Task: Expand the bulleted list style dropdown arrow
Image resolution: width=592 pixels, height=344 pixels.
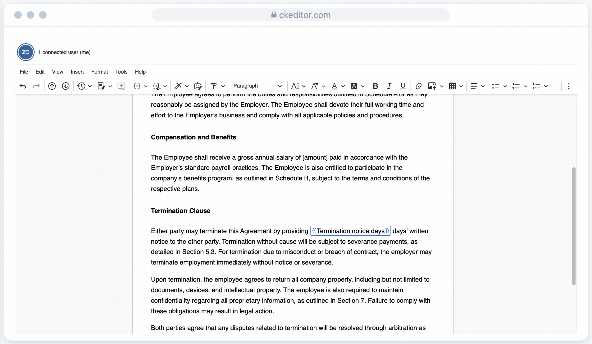Action: 505,86
